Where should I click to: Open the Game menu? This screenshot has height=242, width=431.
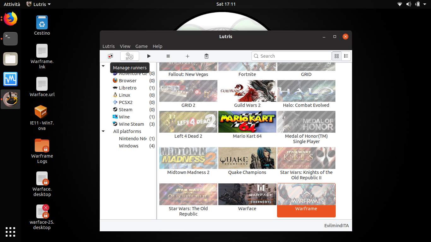point(141,46)
